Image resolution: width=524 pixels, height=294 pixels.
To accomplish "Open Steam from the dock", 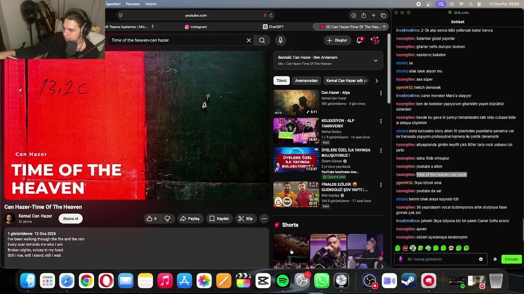I will [x=409, y=281].
